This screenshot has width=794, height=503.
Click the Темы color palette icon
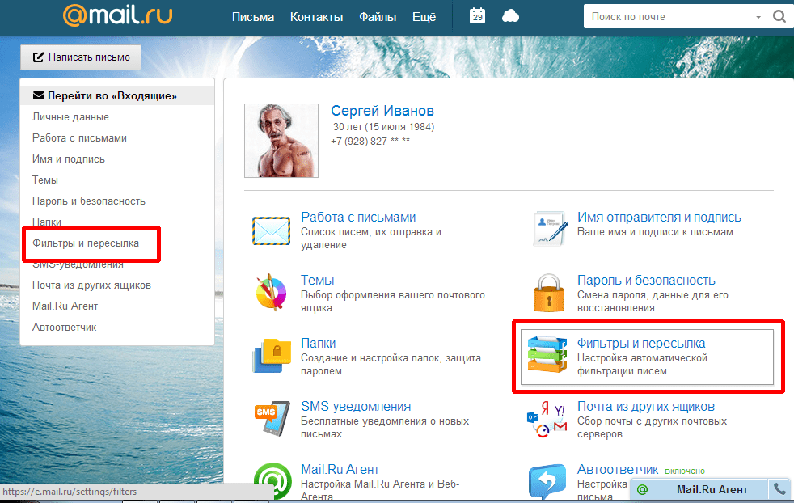point(271,292)
